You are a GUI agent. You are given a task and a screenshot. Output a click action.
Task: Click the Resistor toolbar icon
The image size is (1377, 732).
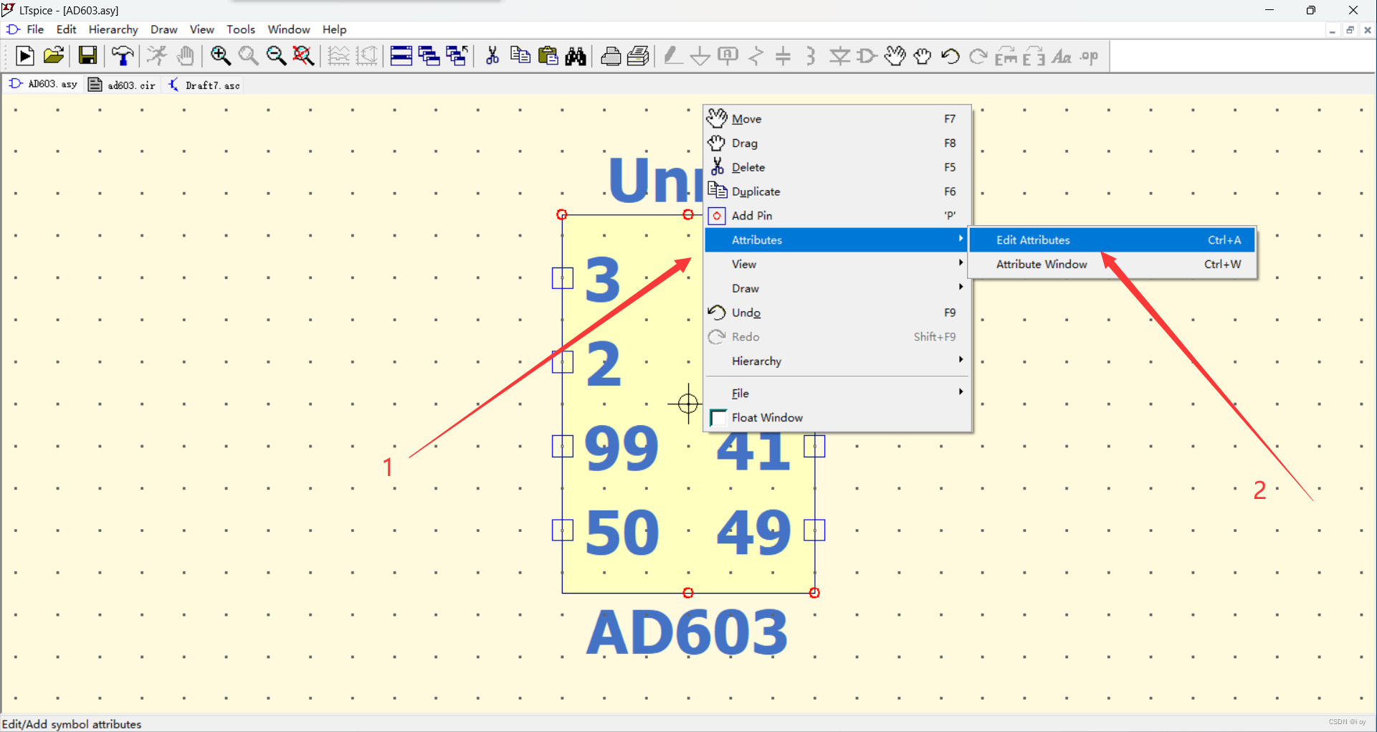coord(756,56)
